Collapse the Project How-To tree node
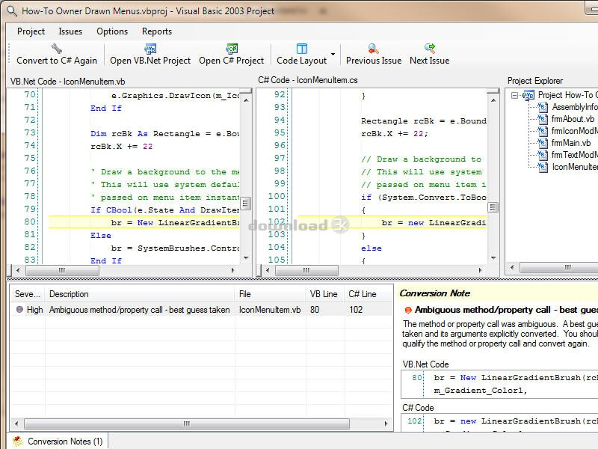Image resolution: width=598 pixels, height=449 pixels. pyautogui.click(x=514, y=95)
